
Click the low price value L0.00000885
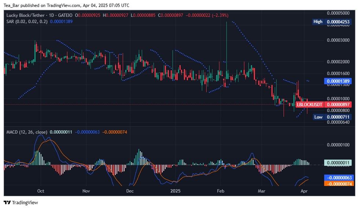(x=143, y=15)
